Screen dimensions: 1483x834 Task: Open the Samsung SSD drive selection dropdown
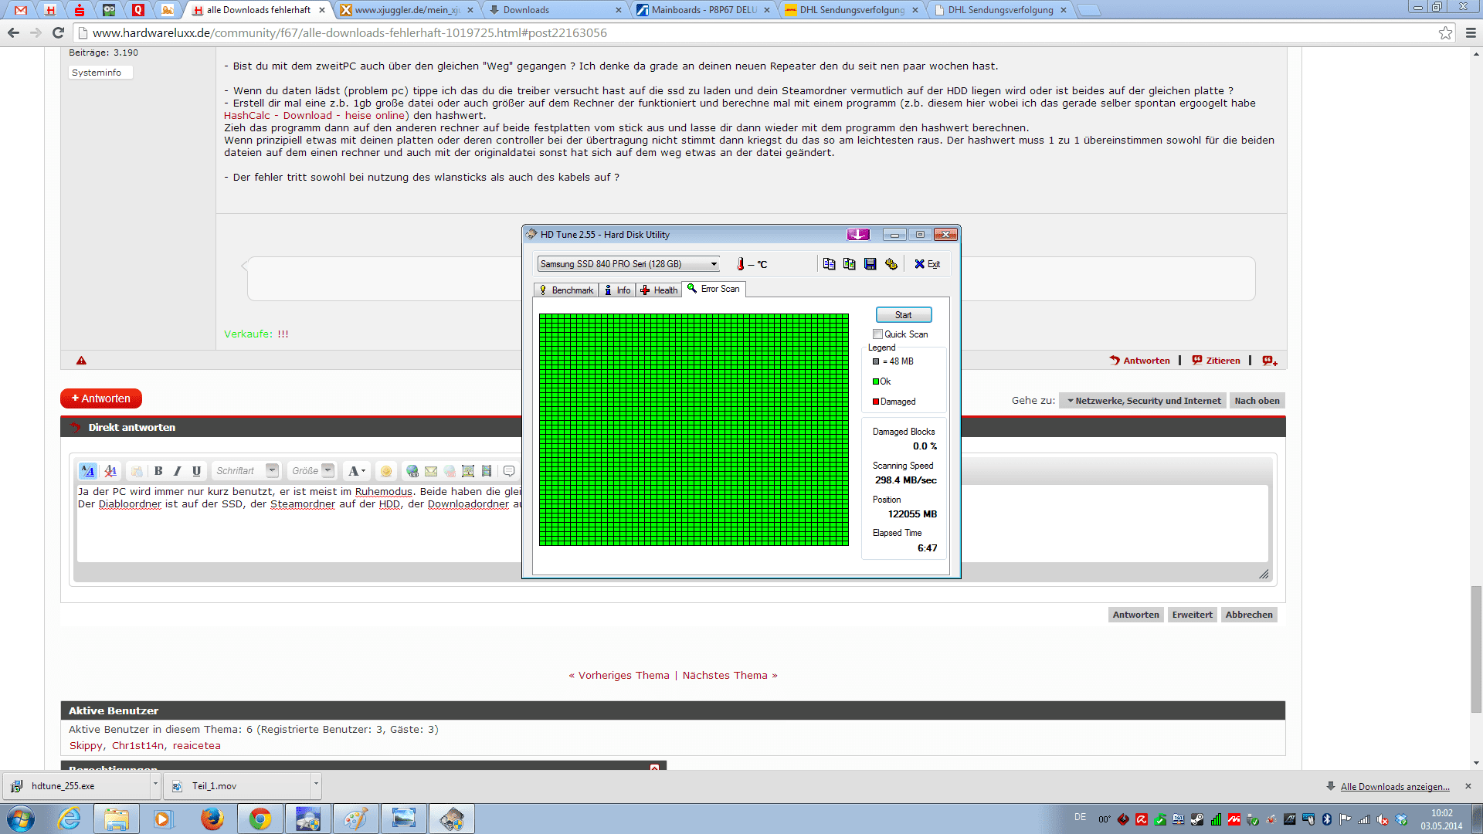click(x=714, y=264)
